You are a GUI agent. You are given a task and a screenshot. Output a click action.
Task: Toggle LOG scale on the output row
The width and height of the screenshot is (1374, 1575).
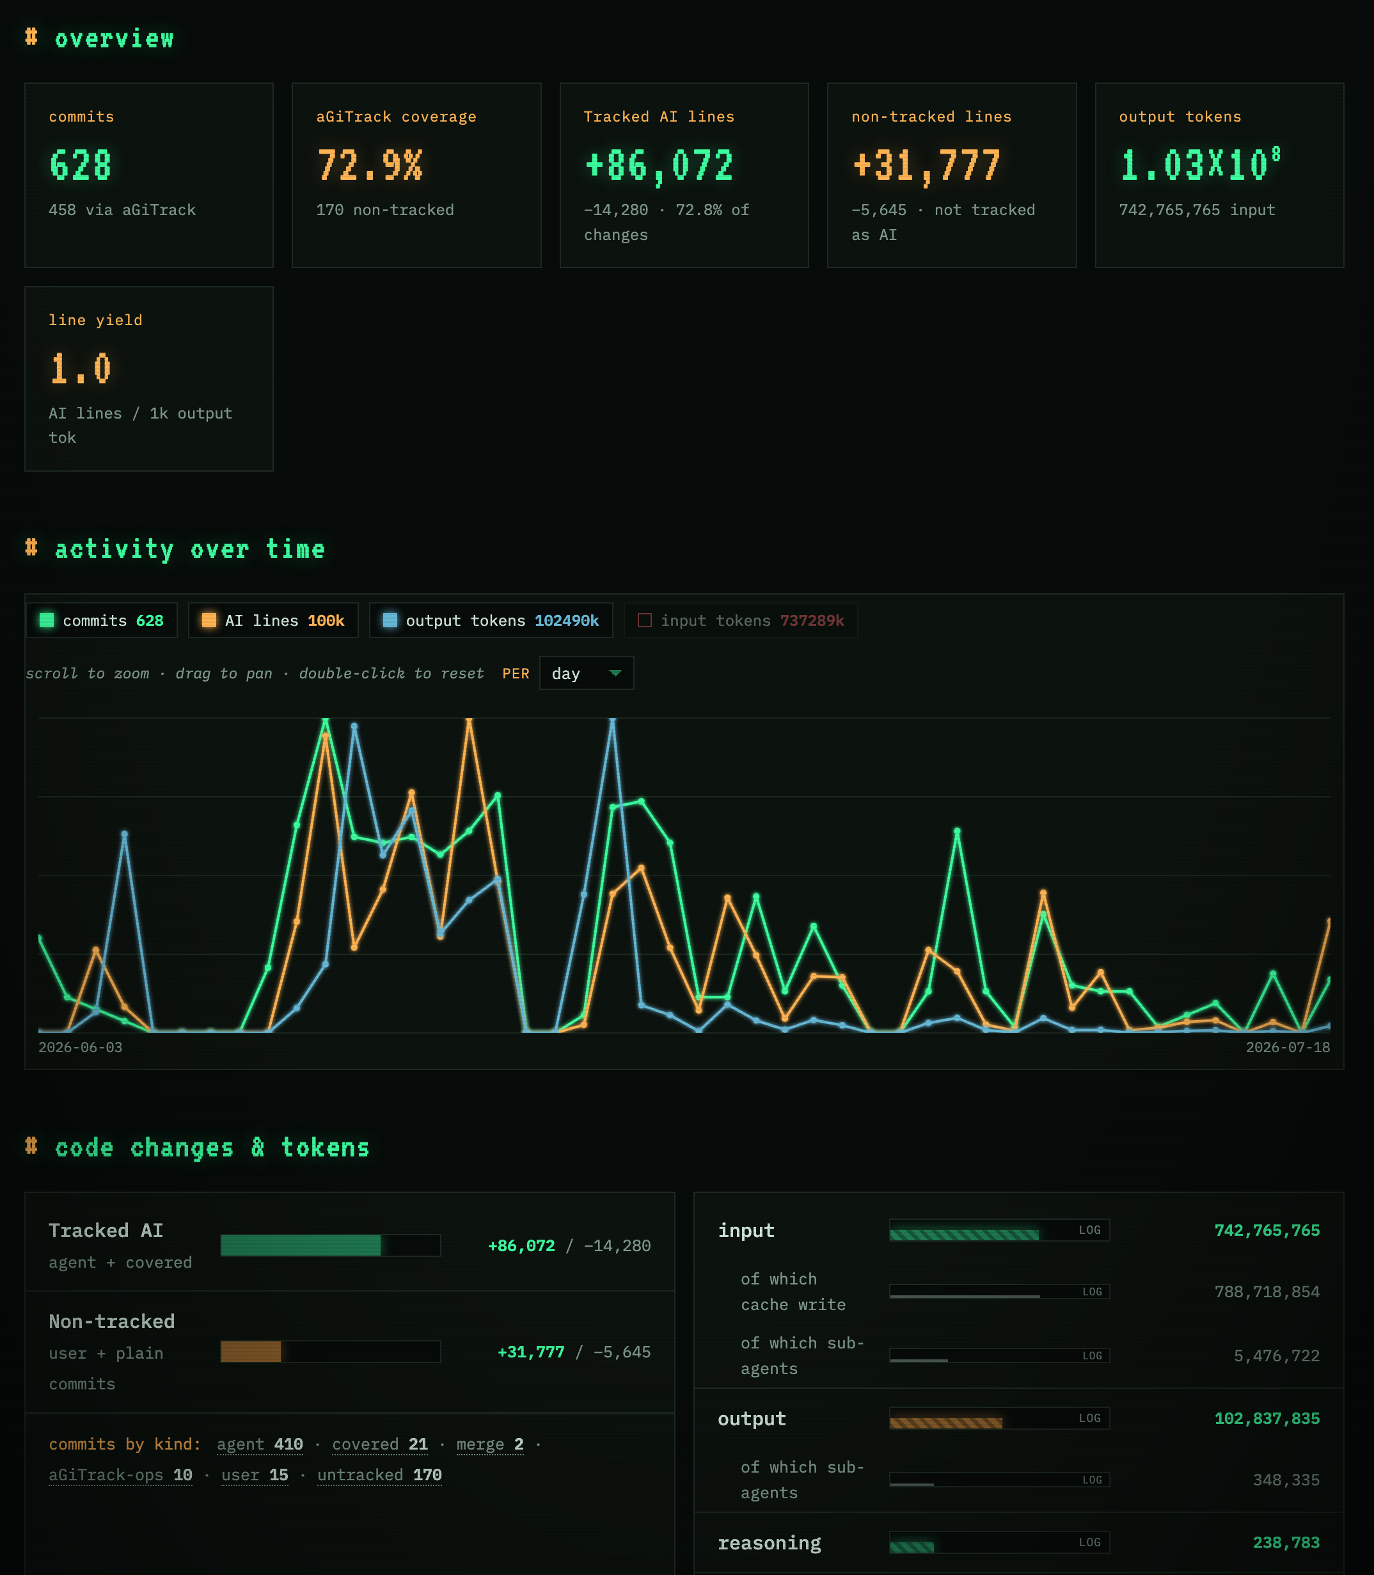[x=1089, y=1418]
